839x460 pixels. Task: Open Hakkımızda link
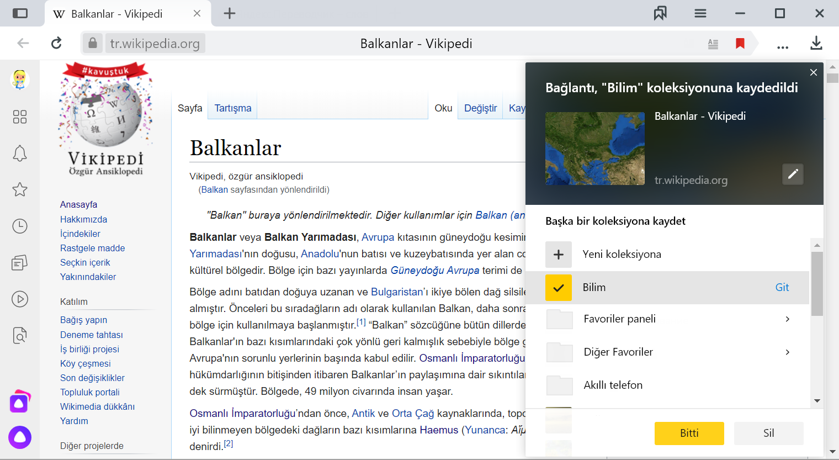[x=83, y=219]
